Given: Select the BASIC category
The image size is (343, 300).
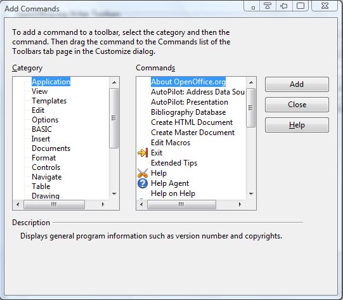Looking at the screenshot, I should tap(42, 129).
